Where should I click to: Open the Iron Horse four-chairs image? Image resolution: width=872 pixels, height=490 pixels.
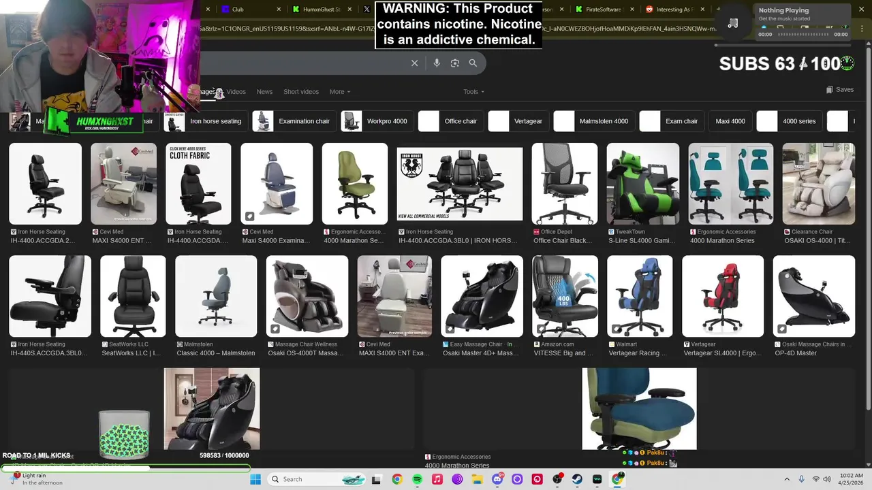pos(460,184)
